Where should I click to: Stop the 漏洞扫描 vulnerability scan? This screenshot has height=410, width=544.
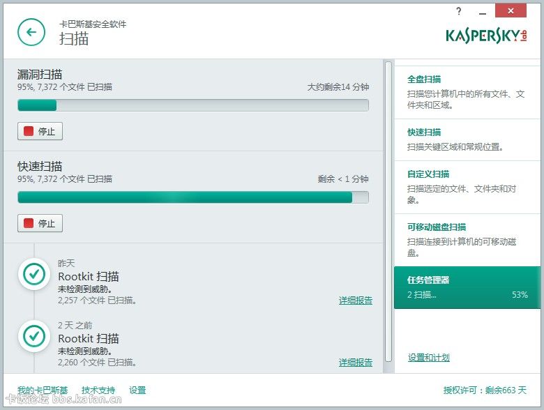click(x=40, y=131)
